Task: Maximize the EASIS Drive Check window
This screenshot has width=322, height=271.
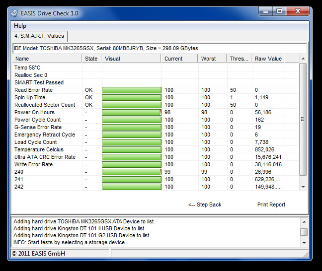Action: (279, 11)
